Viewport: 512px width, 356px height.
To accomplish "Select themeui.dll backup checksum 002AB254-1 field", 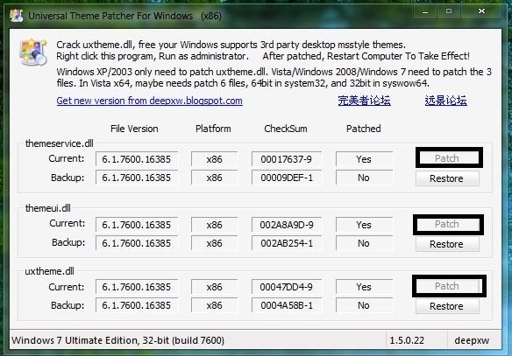I will (x=287, y=243).
